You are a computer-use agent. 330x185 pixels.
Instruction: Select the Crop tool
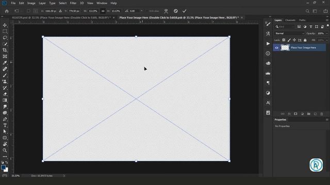(5, 50)
